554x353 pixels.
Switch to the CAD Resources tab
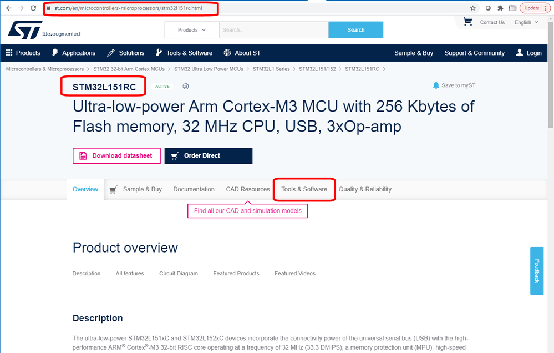pyautogui.click(x=248, y=189)
